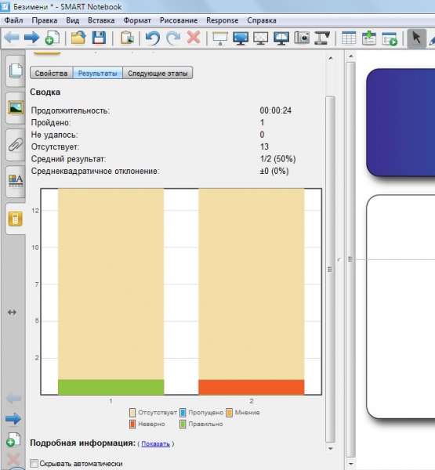Go to previous page using toolbar back arrow
435x470 pixels.
pos(12,38)
